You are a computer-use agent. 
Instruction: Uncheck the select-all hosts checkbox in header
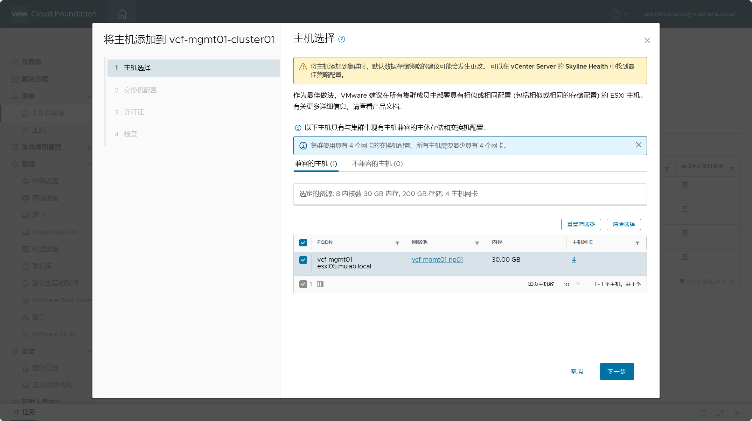pyautogui.click(x=303, y=243)
